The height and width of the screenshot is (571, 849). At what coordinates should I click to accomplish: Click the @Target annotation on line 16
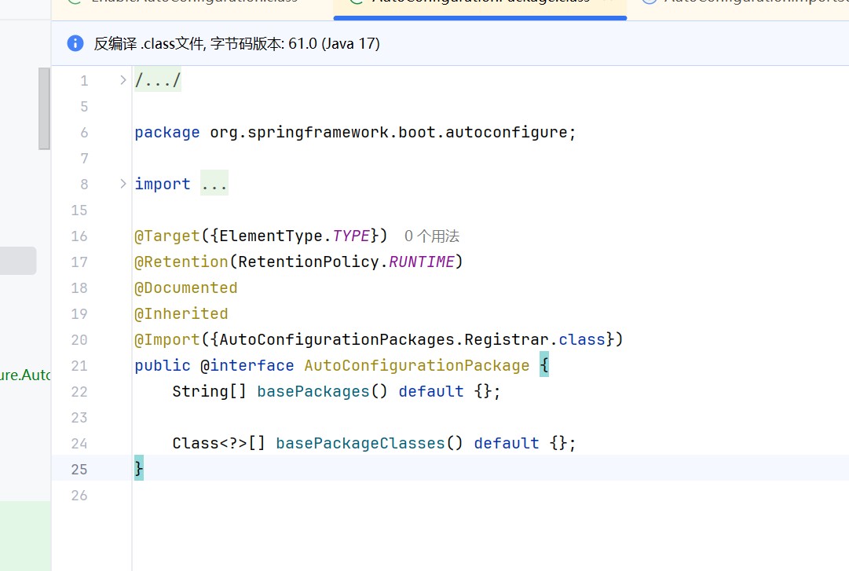click(167, 236)
